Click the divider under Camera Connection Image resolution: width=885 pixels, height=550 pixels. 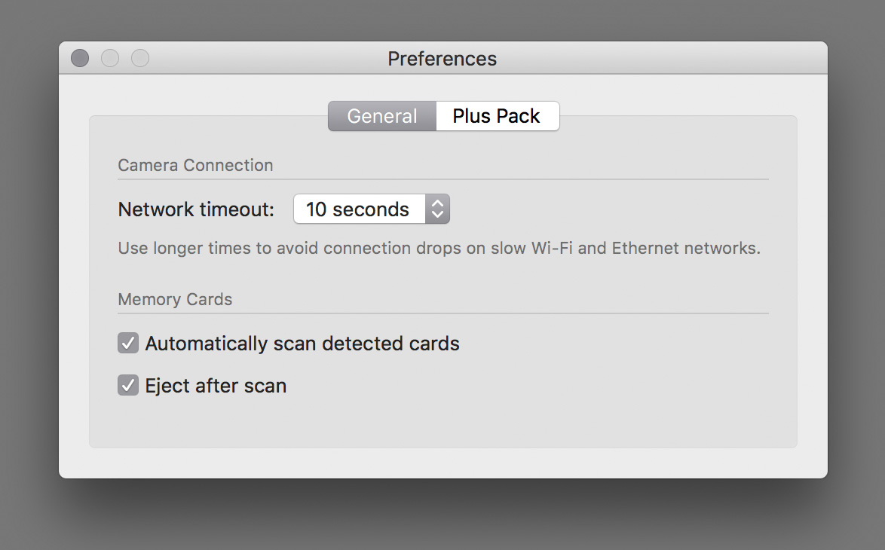point(443,179)
